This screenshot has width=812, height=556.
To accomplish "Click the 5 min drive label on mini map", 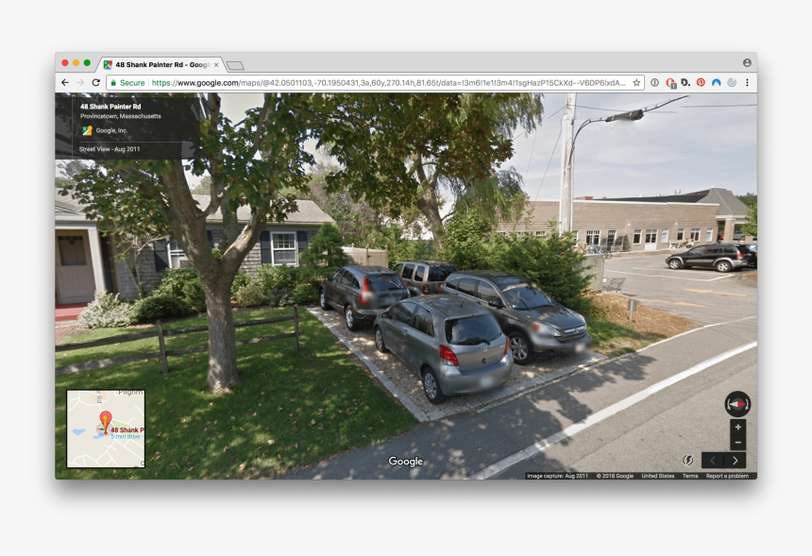I will 127,436.
